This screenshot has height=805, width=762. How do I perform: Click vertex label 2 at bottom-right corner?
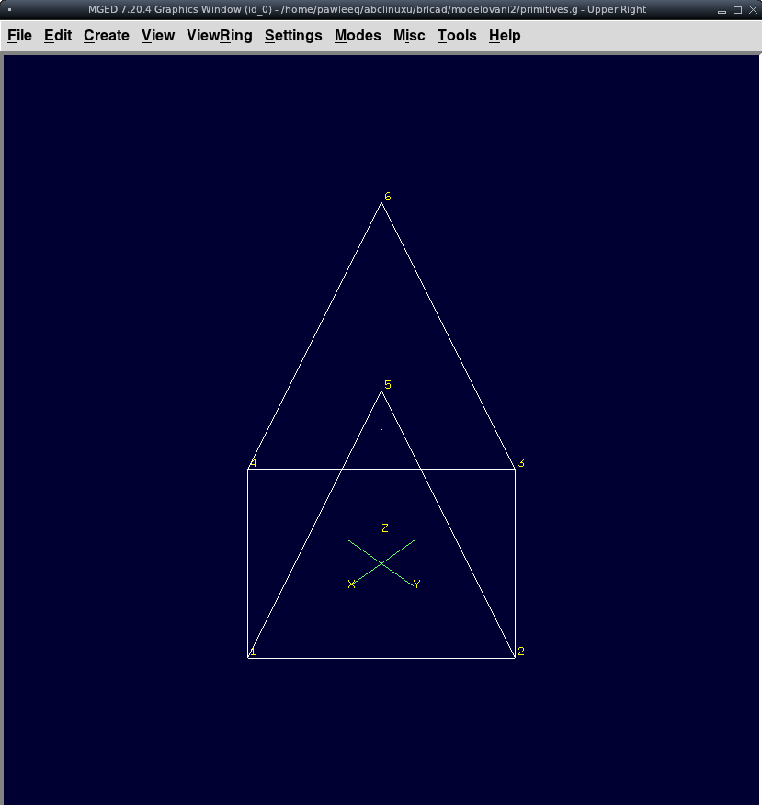(521, 651)
